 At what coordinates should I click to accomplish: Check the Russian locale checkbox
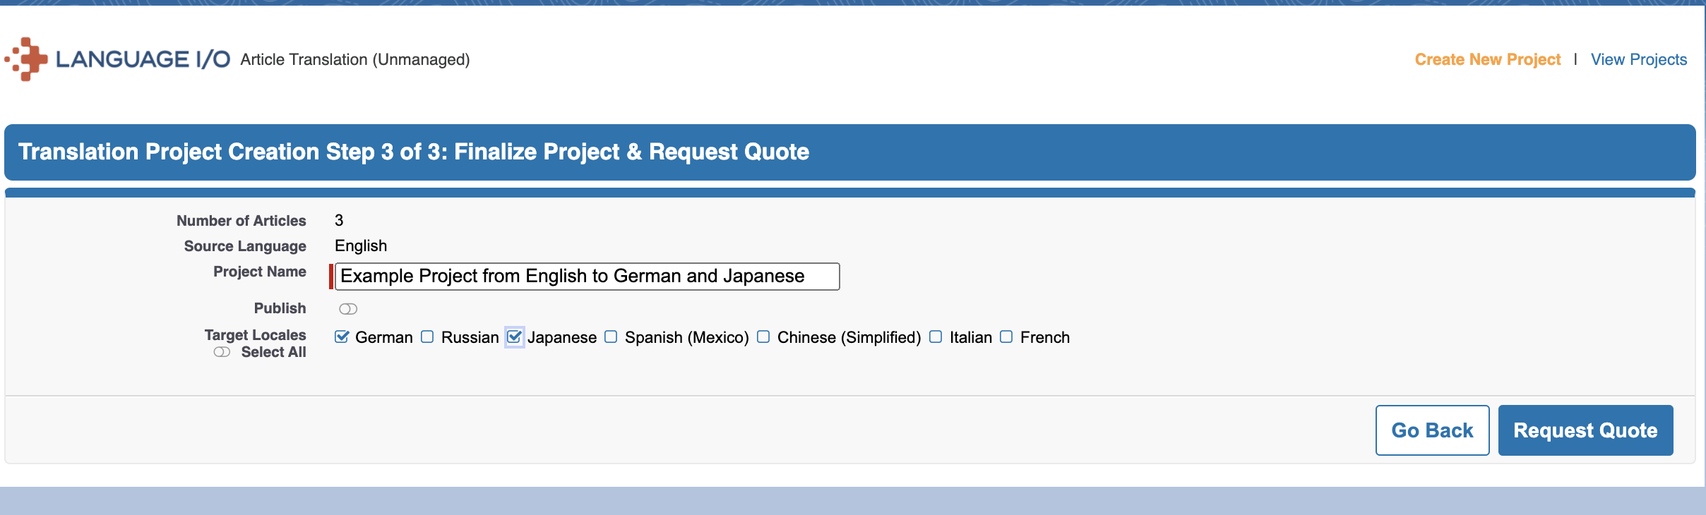point(427,337)
